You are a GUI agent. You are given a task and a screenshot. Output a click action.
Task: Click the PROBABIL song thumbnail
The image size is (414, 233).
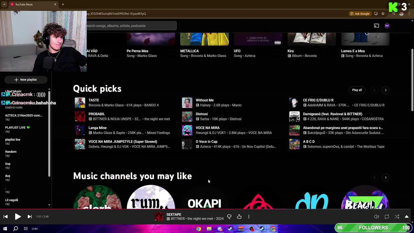tap(80, 116)
